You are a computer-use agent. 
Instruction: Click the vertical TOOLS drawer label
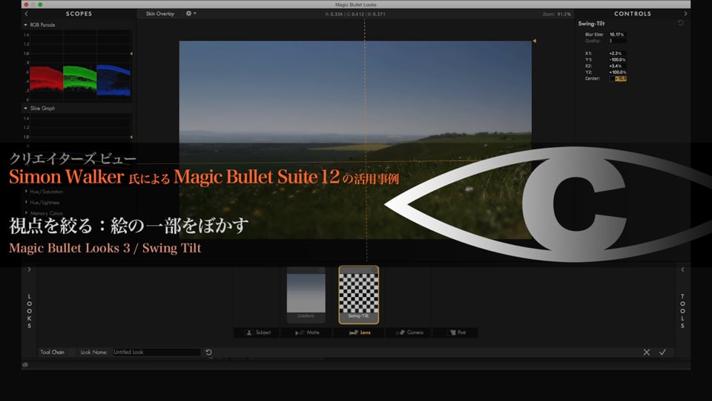pyautogui.click(x=682, y=311)
